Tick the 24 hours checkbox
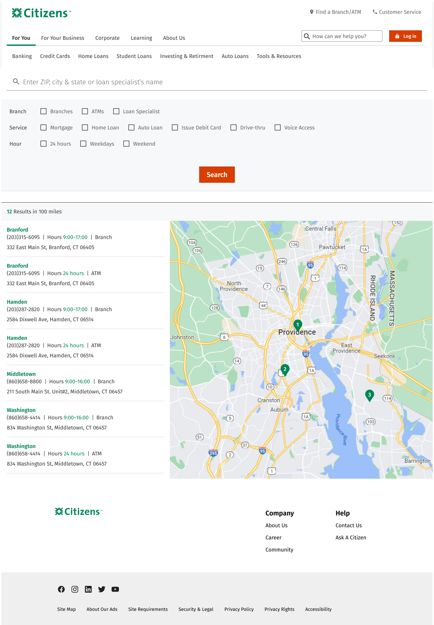This screenshot has height=625, width=434. point(43,144)
